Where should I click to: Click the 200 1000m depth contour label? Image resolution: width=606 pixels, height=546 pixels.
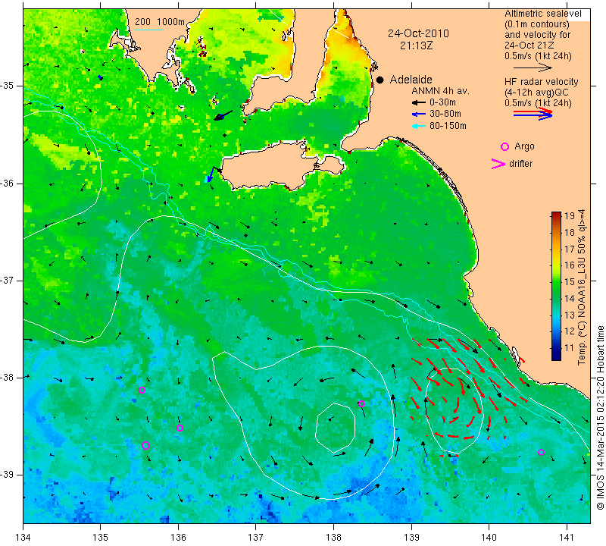pyautogui.click(x=160, y=22)
